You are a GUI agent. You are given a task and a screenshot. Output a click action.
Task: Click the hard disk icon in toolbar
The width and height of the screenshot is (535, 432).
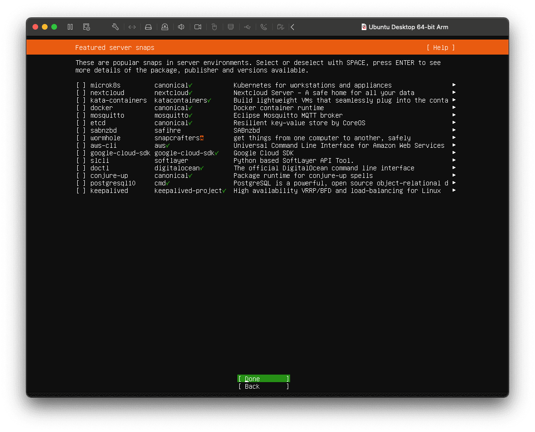(x=148, y=27)
